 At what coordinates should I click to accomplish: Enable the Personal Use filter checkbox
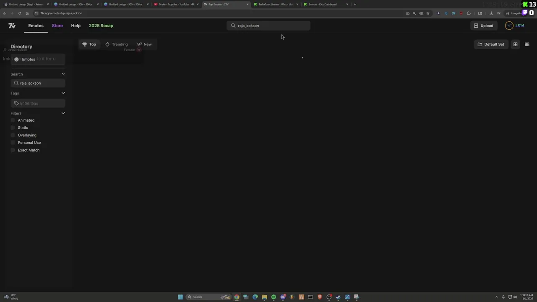pos(13,143)
